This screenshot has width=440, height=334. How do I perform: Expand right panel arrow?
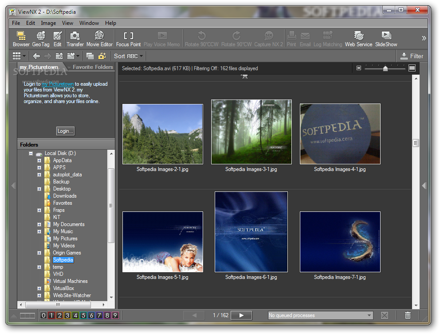(x=424, y=185)
